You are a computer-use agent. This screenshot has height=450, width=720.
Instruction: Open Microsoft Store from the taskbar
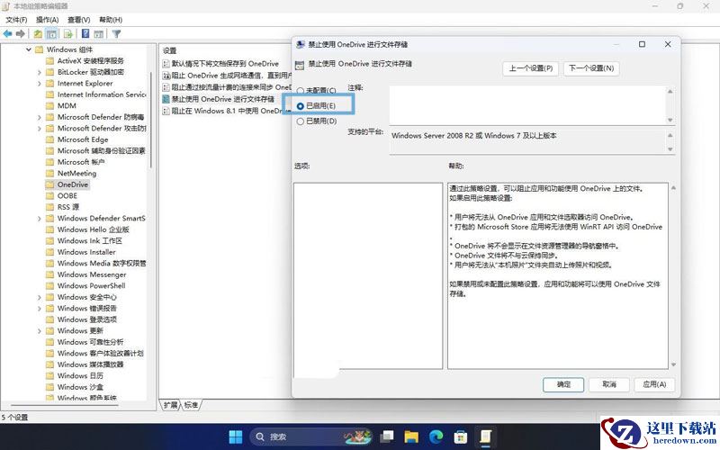coord(460,436)
